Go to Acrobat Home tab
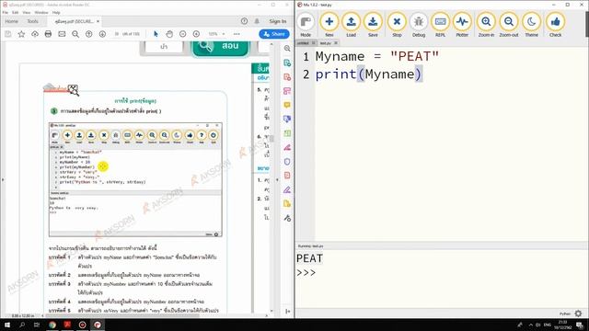 (x=11, y=21)
